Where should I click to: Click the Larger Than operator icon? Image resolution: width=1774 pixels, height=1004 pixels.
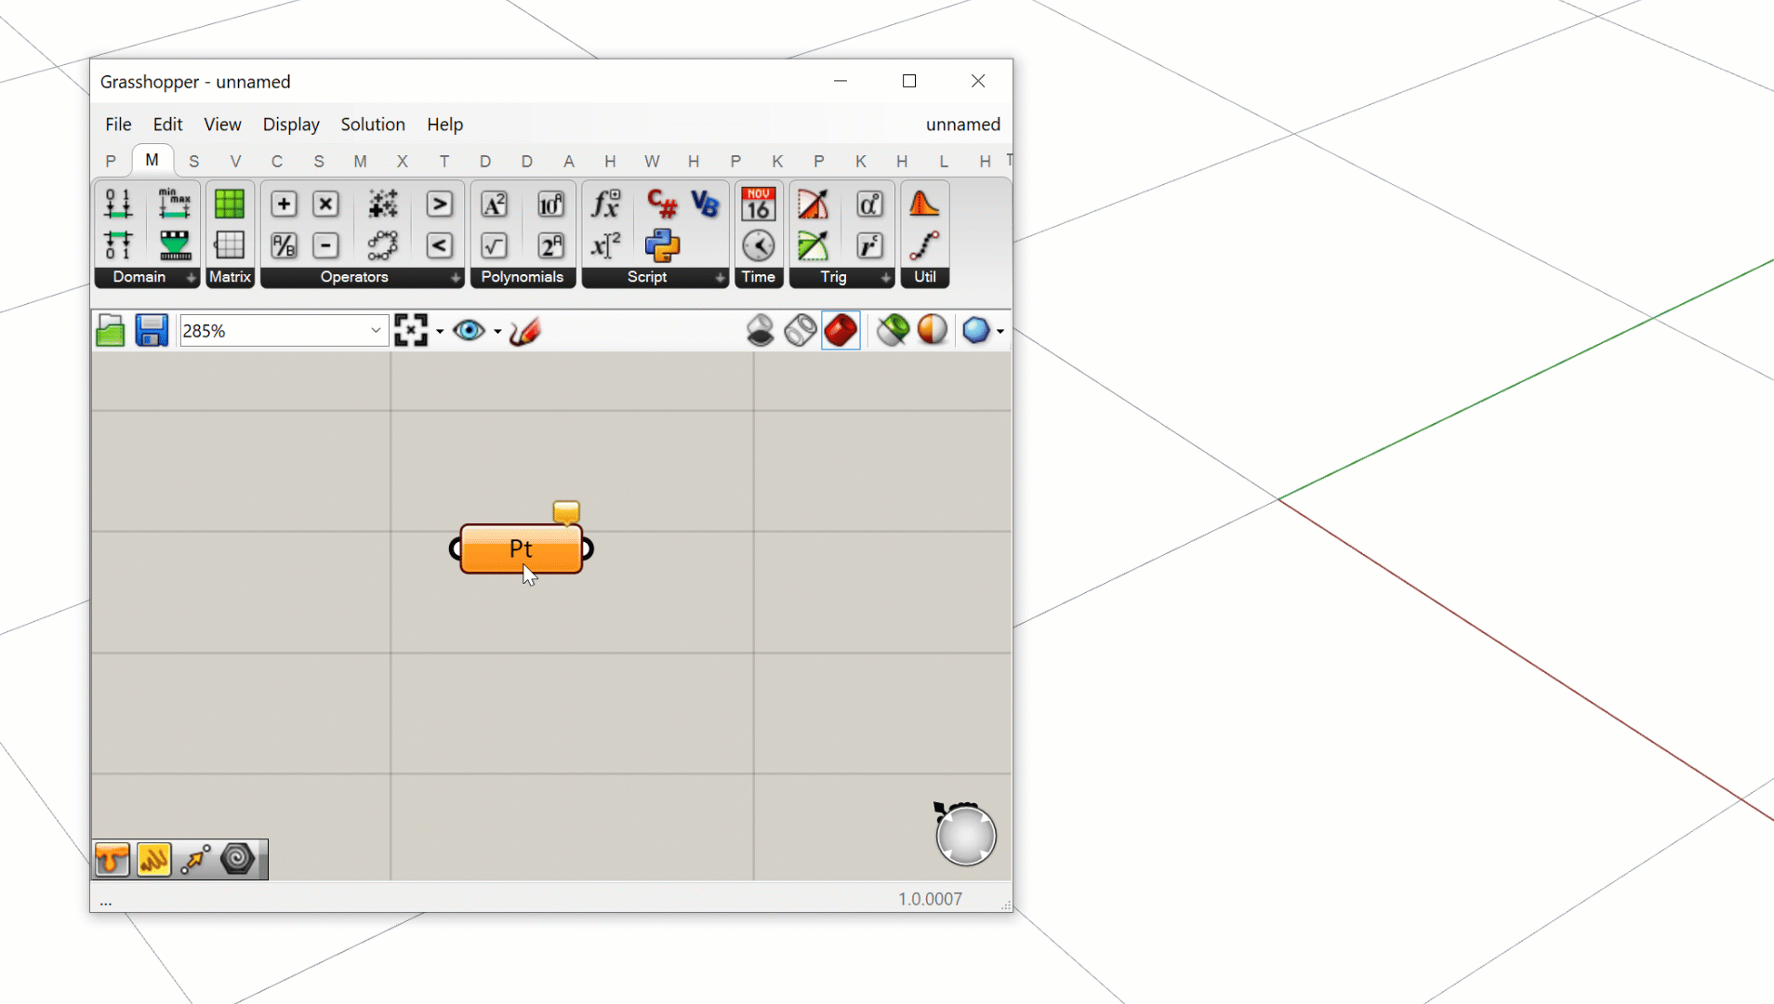coord(439,204)
